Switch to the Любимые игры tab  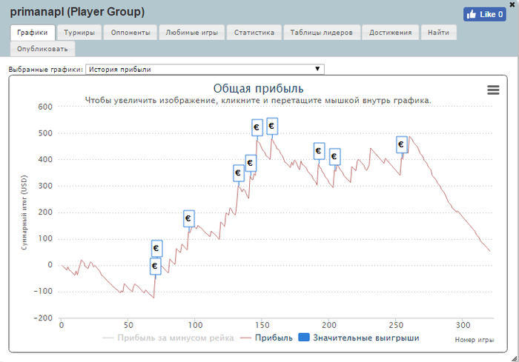point(191,33)
